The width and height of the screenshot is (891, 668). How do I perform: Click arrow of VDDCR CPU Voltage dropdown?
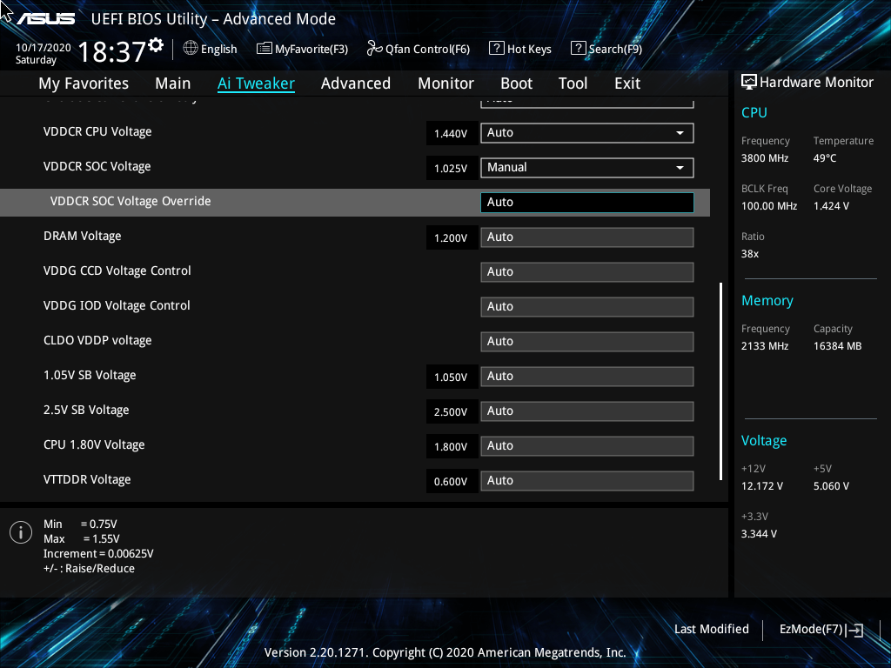680,133
